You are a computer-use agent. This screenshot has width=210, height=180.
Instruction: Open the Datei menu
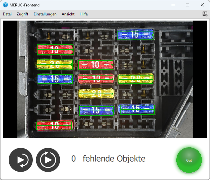(x=7, y=14)
